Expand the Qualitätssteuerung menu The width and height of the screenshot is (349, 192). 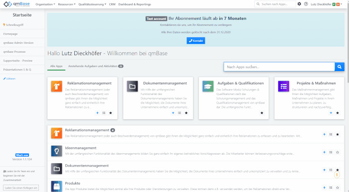pyautogui.click(x=92, y=4)
